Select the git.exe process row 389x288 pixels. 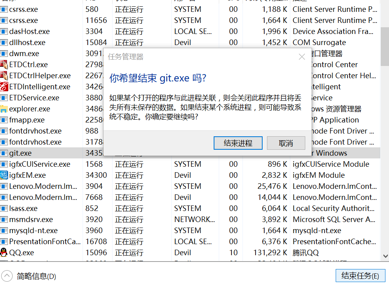click(x=190, y=153)
